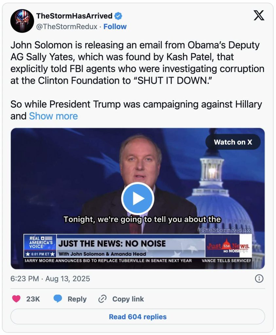Screen dimensions: 276x335
Task: Open the info circle icon
Action: tap(259, 279)
